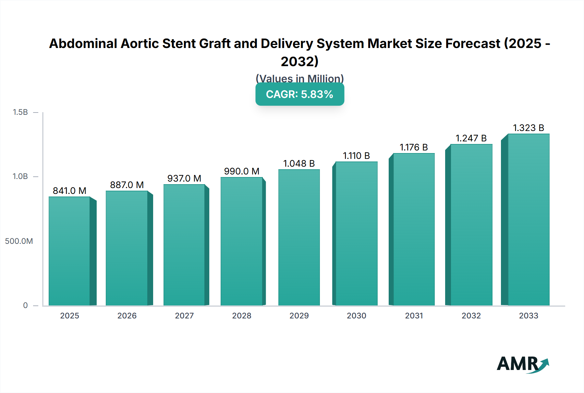Click the Values in Million subtitle
584x393 pixels.
tap(299, 78)
